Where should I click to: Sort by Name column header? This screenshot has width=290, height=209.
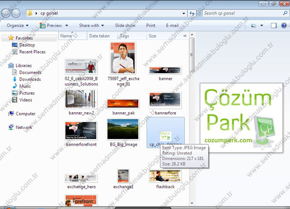pyautogui.click(x=72, y=36)
